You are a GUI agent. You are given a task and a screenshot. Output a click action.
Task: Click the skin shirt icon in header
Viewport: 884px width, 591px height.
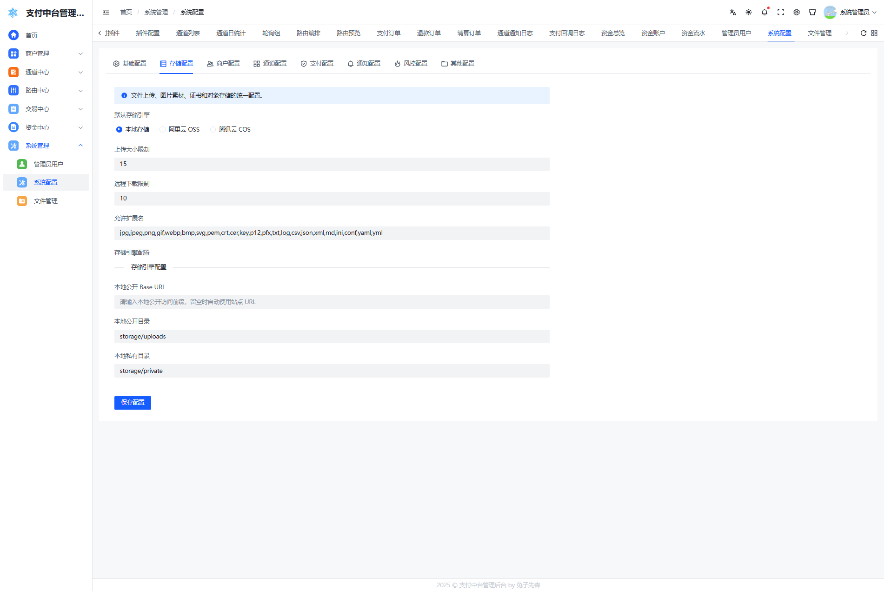[x=812, y=13]
